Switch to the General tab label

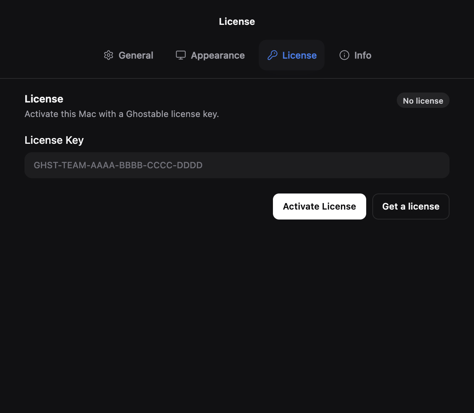click(136, 55)
